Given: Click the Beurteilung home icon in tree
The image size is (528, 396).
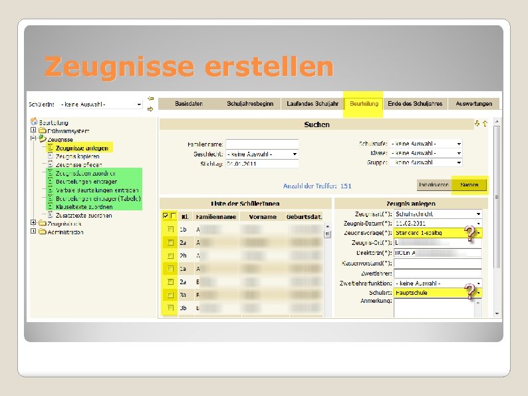Looking at the screenshot, I should coord(34,122).
